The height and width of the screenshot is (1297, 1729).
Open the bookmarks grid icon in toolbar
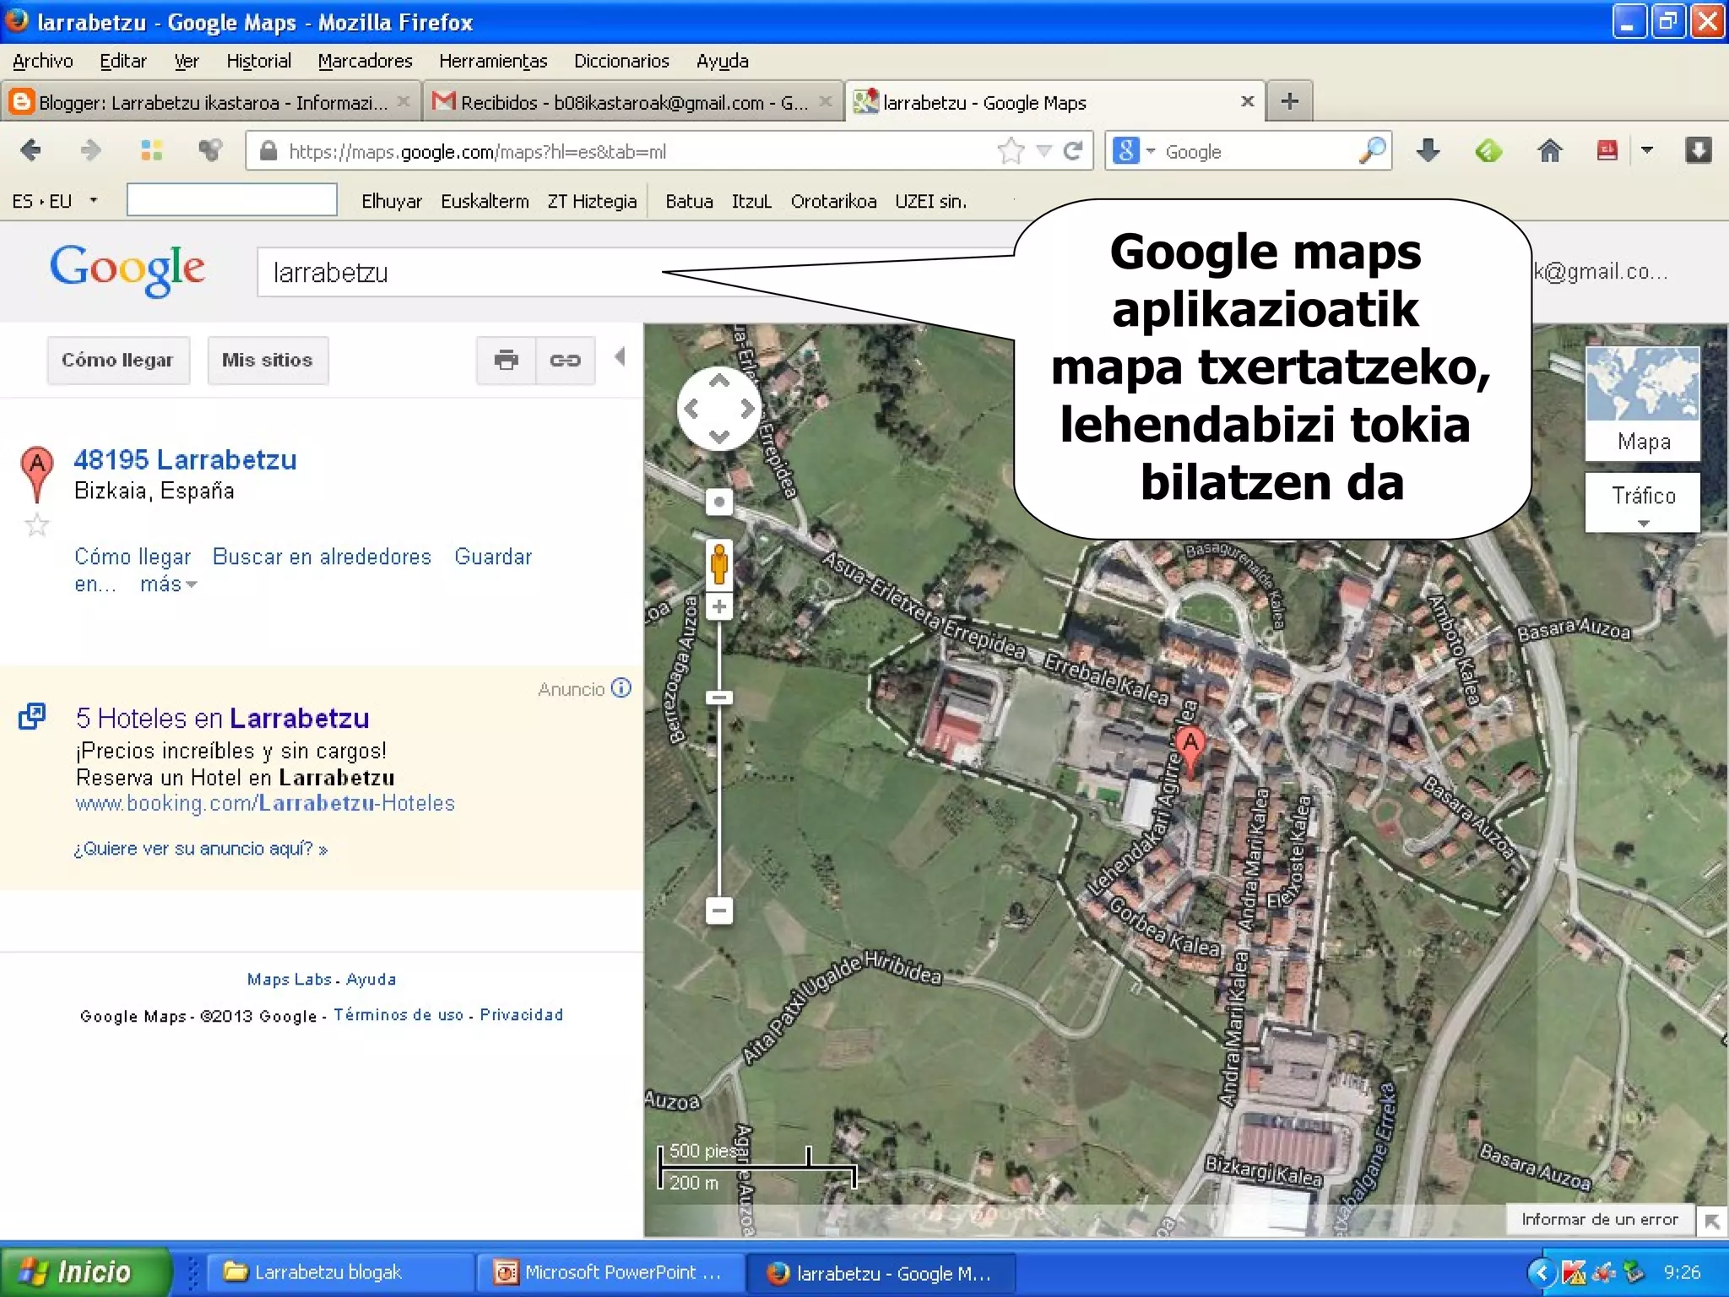(x=151, y=150)
